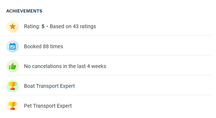The image size is (216, 118).
Task: Select the "Booked 88 times" text
Action: (x=44, y=46)
